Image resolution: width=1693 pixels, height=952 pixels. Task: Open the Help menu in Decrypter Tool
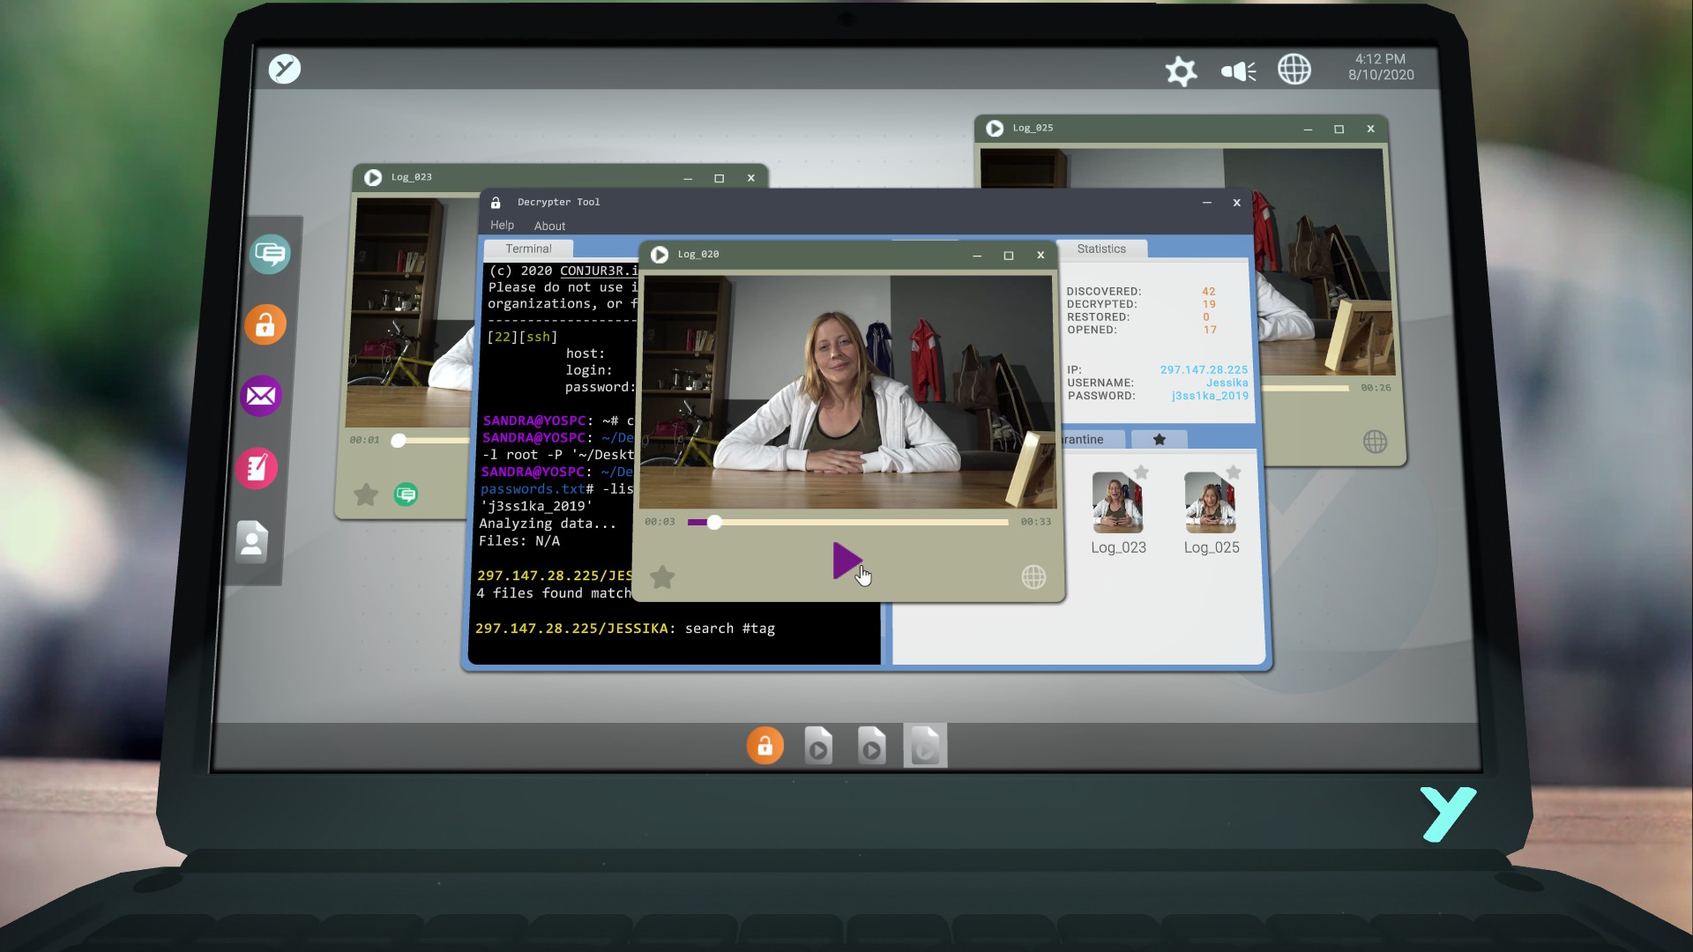coord(502,226)
